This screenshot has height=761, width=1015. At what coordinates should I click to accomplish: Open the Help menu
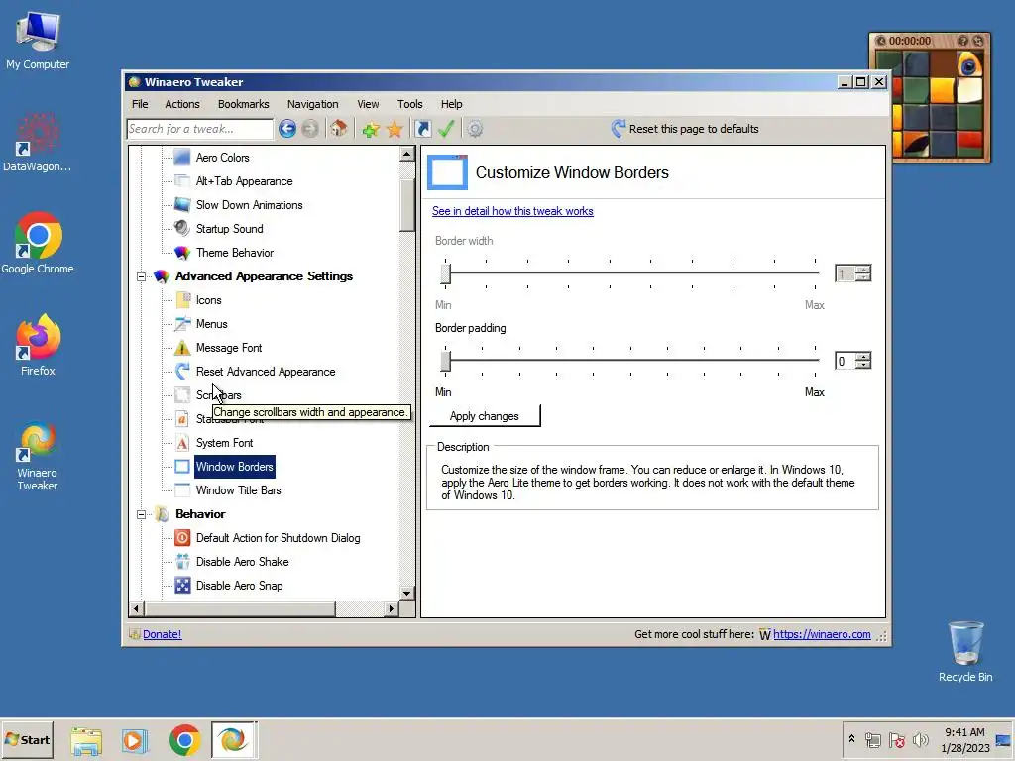coord(451,104)
